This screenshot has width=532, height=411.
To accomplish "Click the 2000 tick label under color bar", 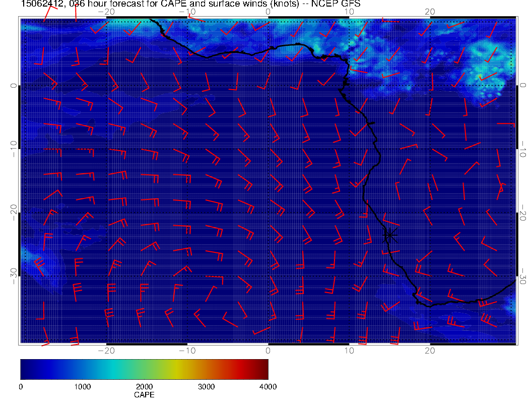I will tap(144, 387).
